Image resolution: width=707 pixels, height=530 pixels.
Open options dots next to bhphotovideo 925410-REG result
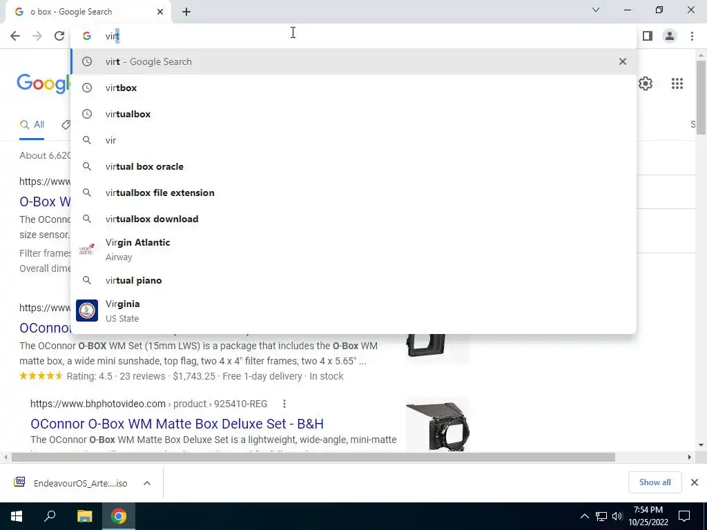[x=284, y=404]
